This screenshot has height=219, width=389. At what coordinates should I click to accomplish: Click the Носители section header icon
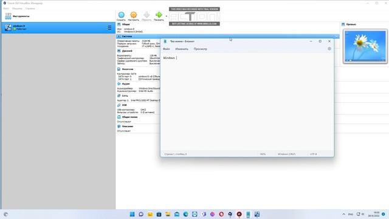point(119,69)
